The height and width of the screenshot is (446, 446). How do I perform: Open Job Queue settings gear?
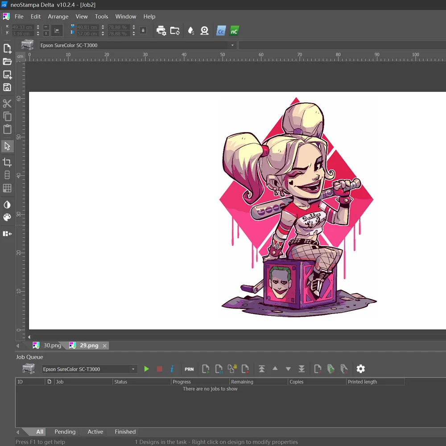(x=361, y=369)
